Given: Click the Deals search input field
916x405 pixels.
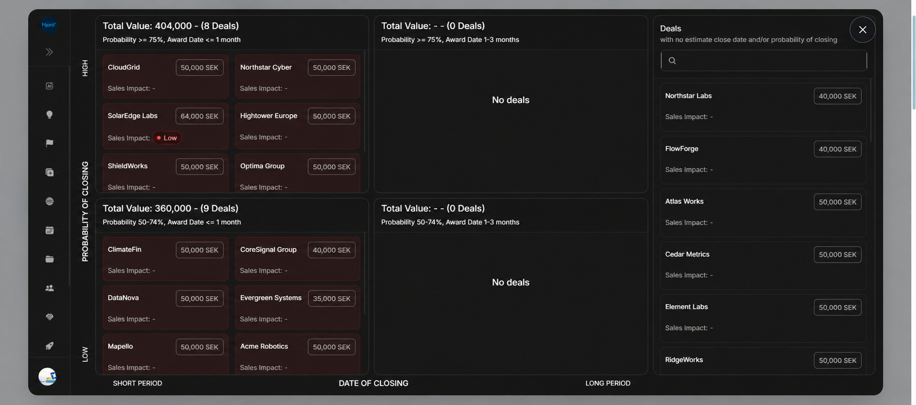Looking at the screenshot, I should [763, 61].
